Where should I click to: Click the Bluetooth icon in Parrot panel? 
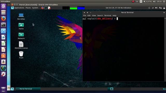[149, 8]
